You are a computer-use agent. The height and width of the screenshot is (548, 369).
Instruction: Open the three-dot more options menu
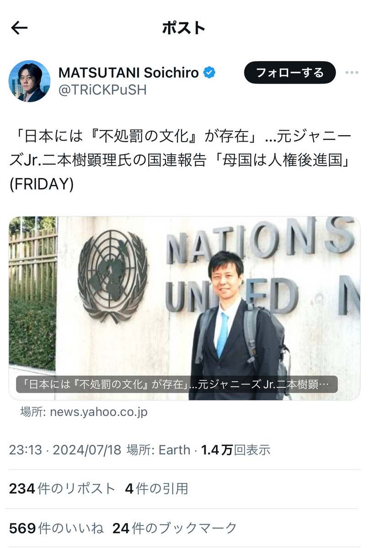pyautogui.click(x=352, y=73)
